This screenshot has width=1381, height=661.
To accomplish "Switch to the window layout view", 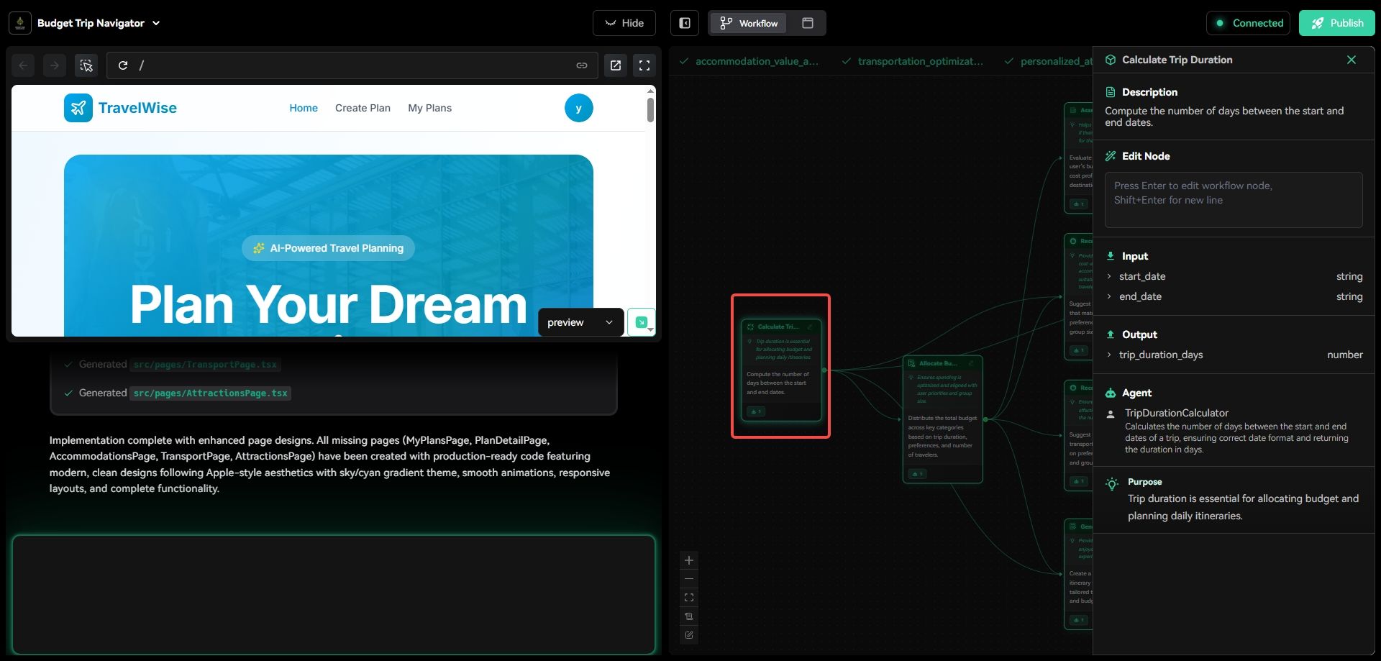I will pos(808,23).
